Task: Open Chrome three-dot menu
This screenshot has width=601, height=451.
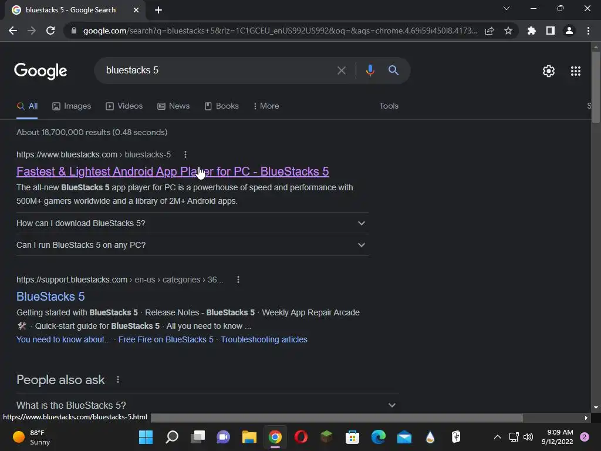Action: (x=588, y=31)
